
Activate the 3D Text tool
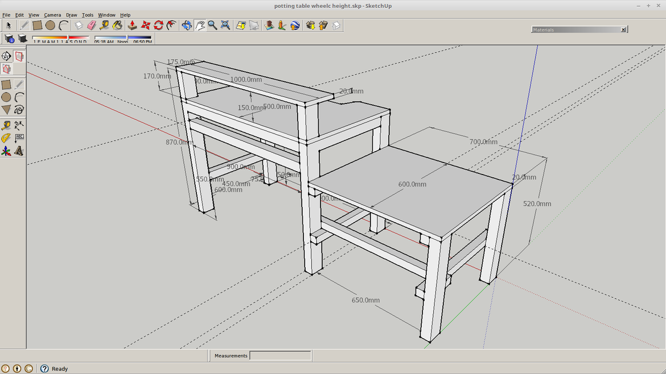click(x=19, y=151)
